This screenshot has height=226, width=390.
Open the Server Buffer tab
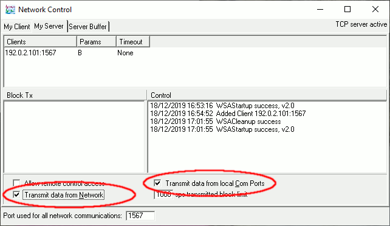click(88, 27)
